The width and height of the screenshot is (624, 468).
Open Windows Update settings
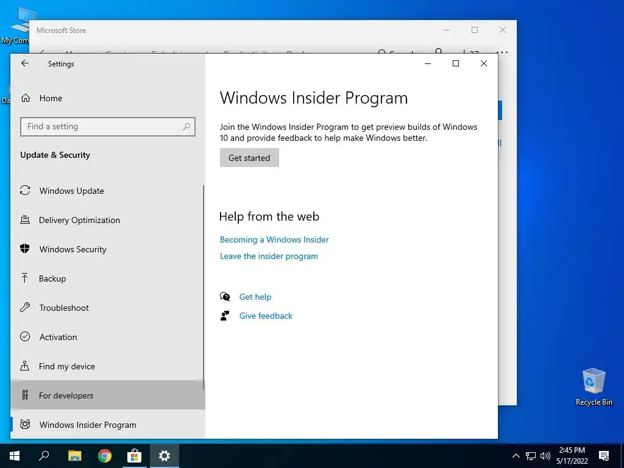point(107,191)
